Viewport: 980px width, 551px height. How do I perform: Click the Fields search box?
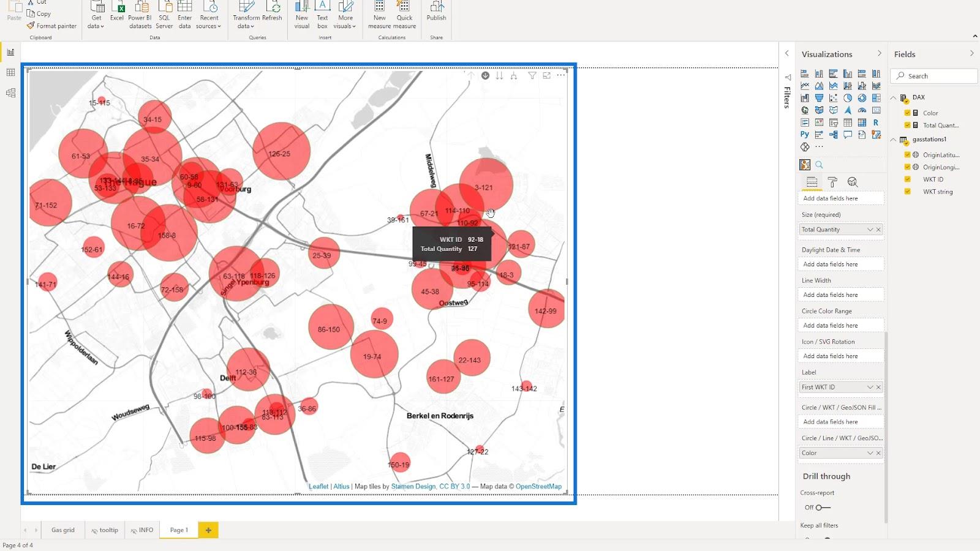coord(934,76)
